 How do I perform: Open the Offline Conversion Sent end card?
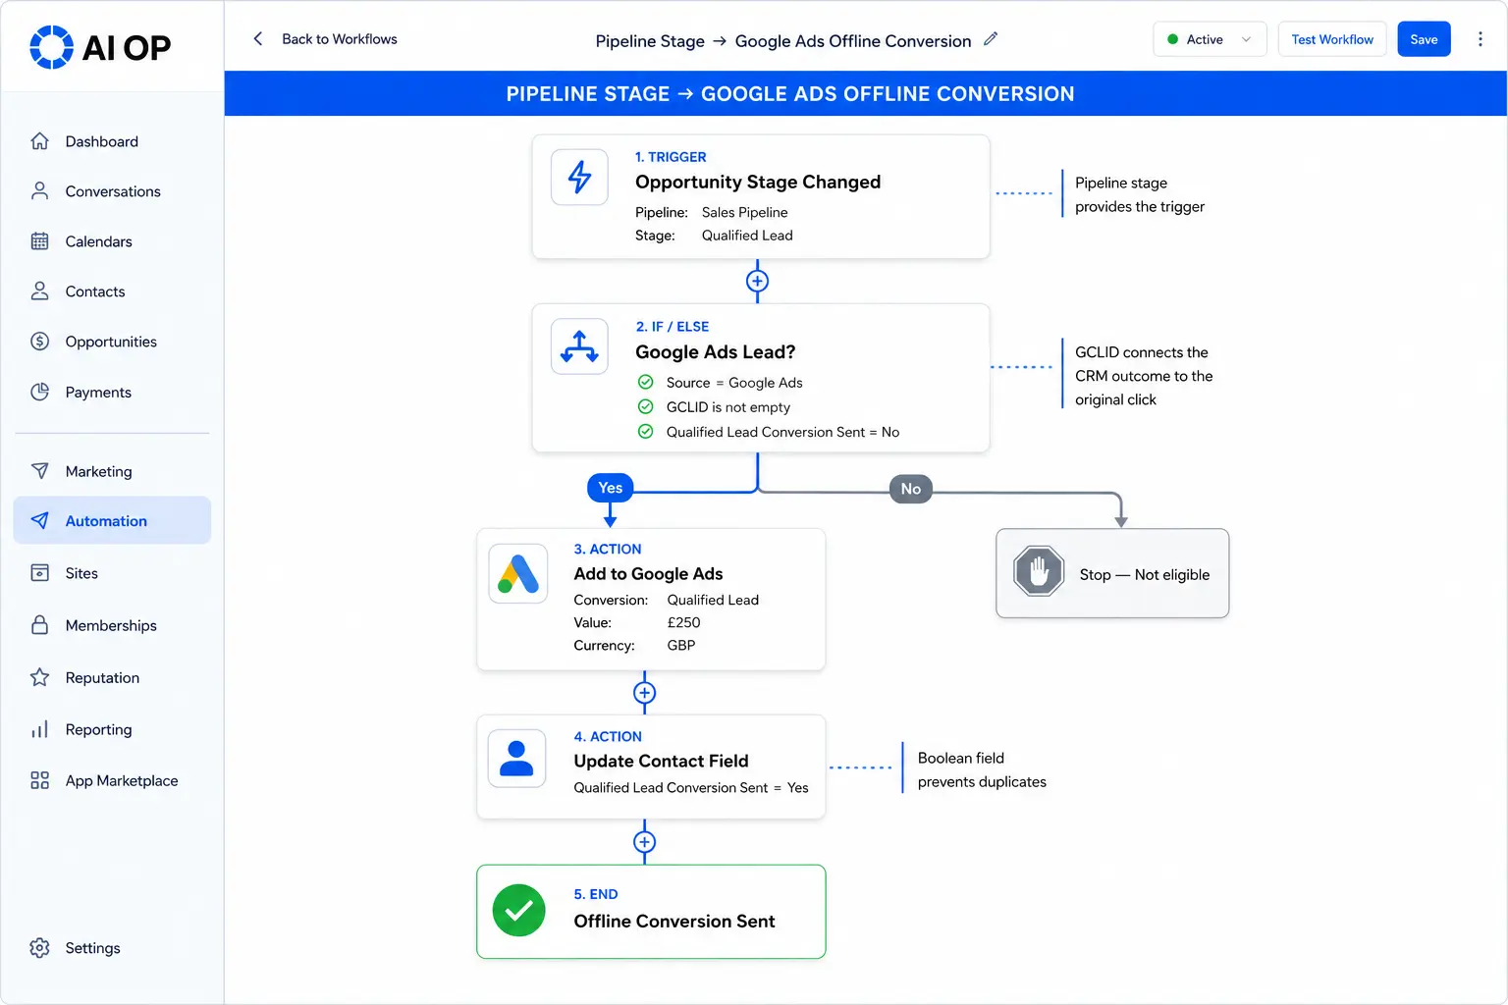[x=651, y=911]
